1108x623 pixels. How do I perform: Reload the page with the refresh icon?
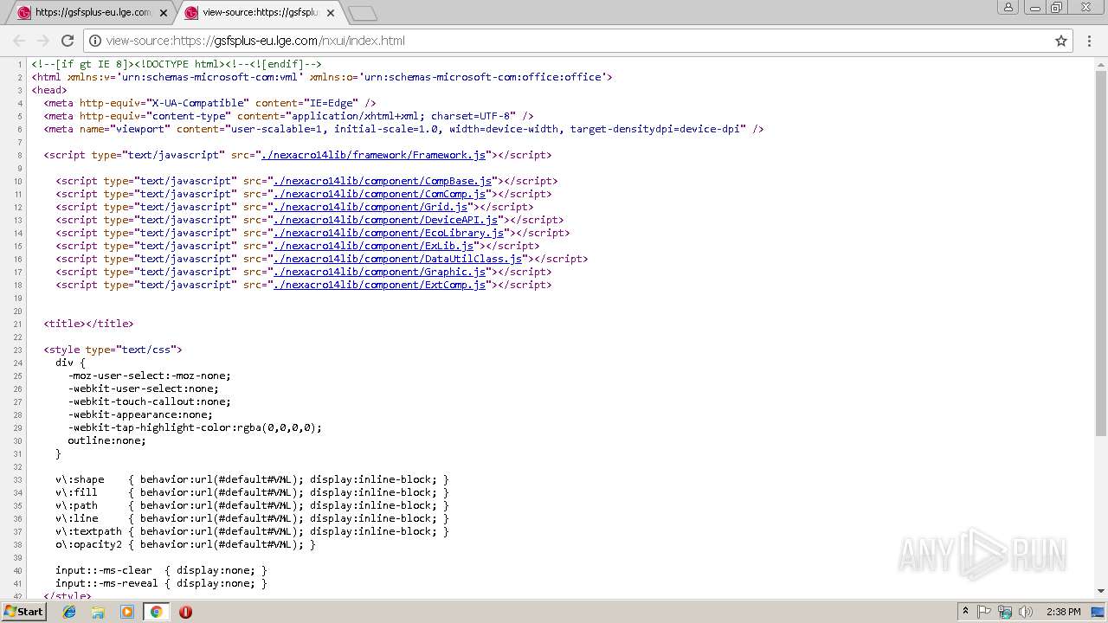[68, 41]
